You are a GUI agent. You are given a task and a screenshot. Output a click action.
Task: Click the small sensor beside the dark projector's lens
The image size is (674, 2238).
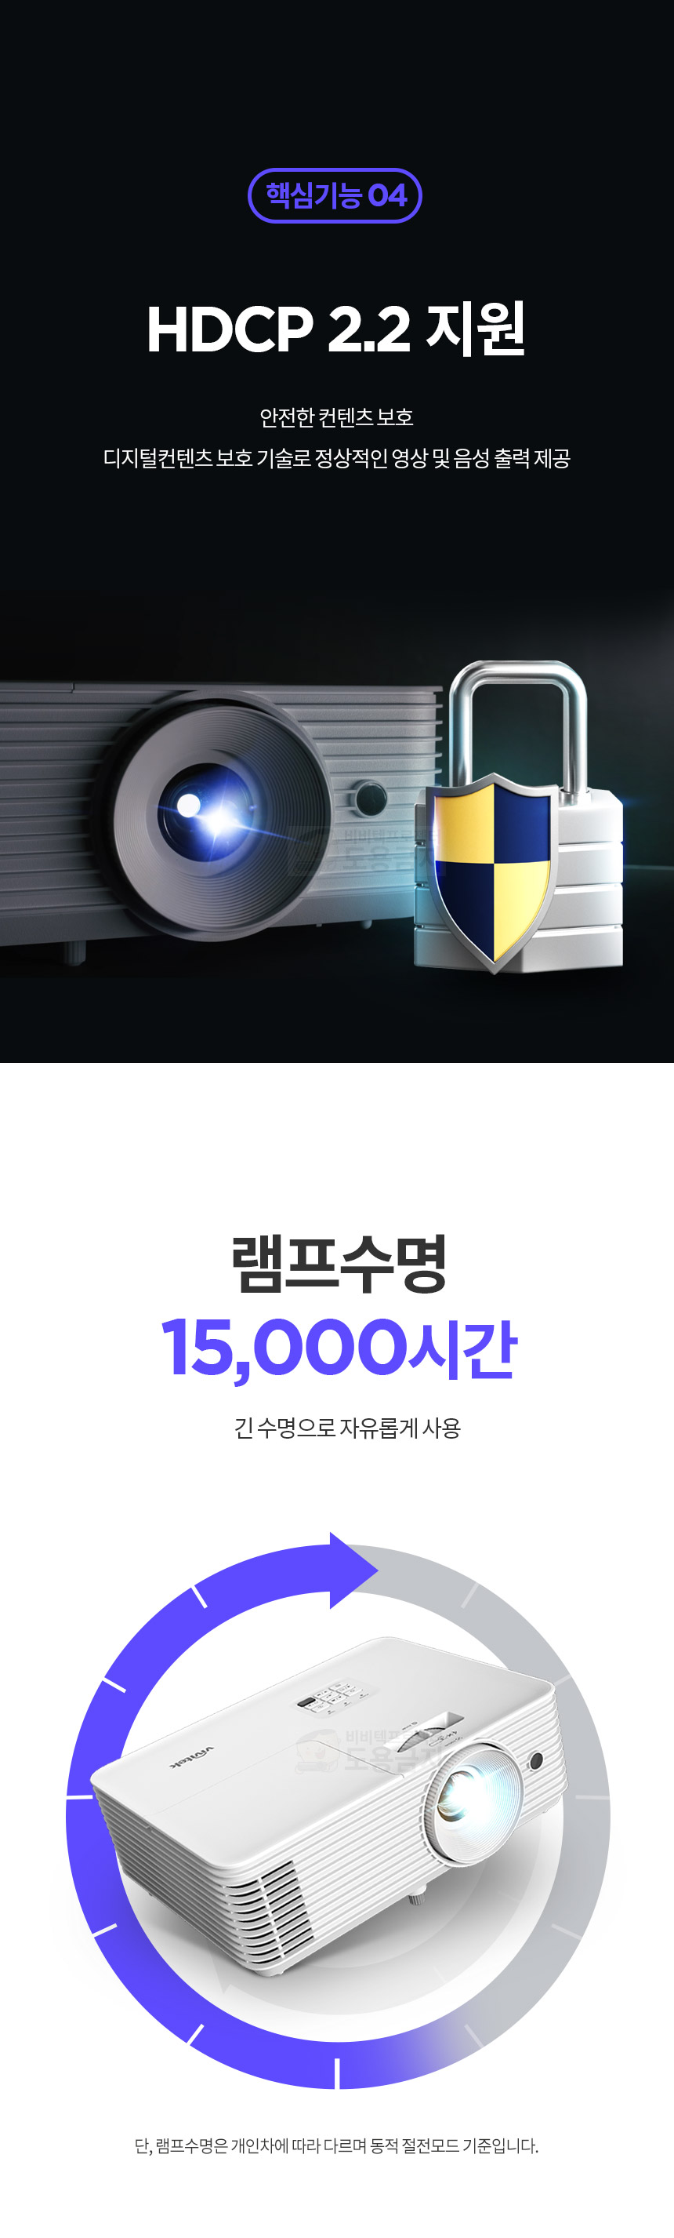371,798
